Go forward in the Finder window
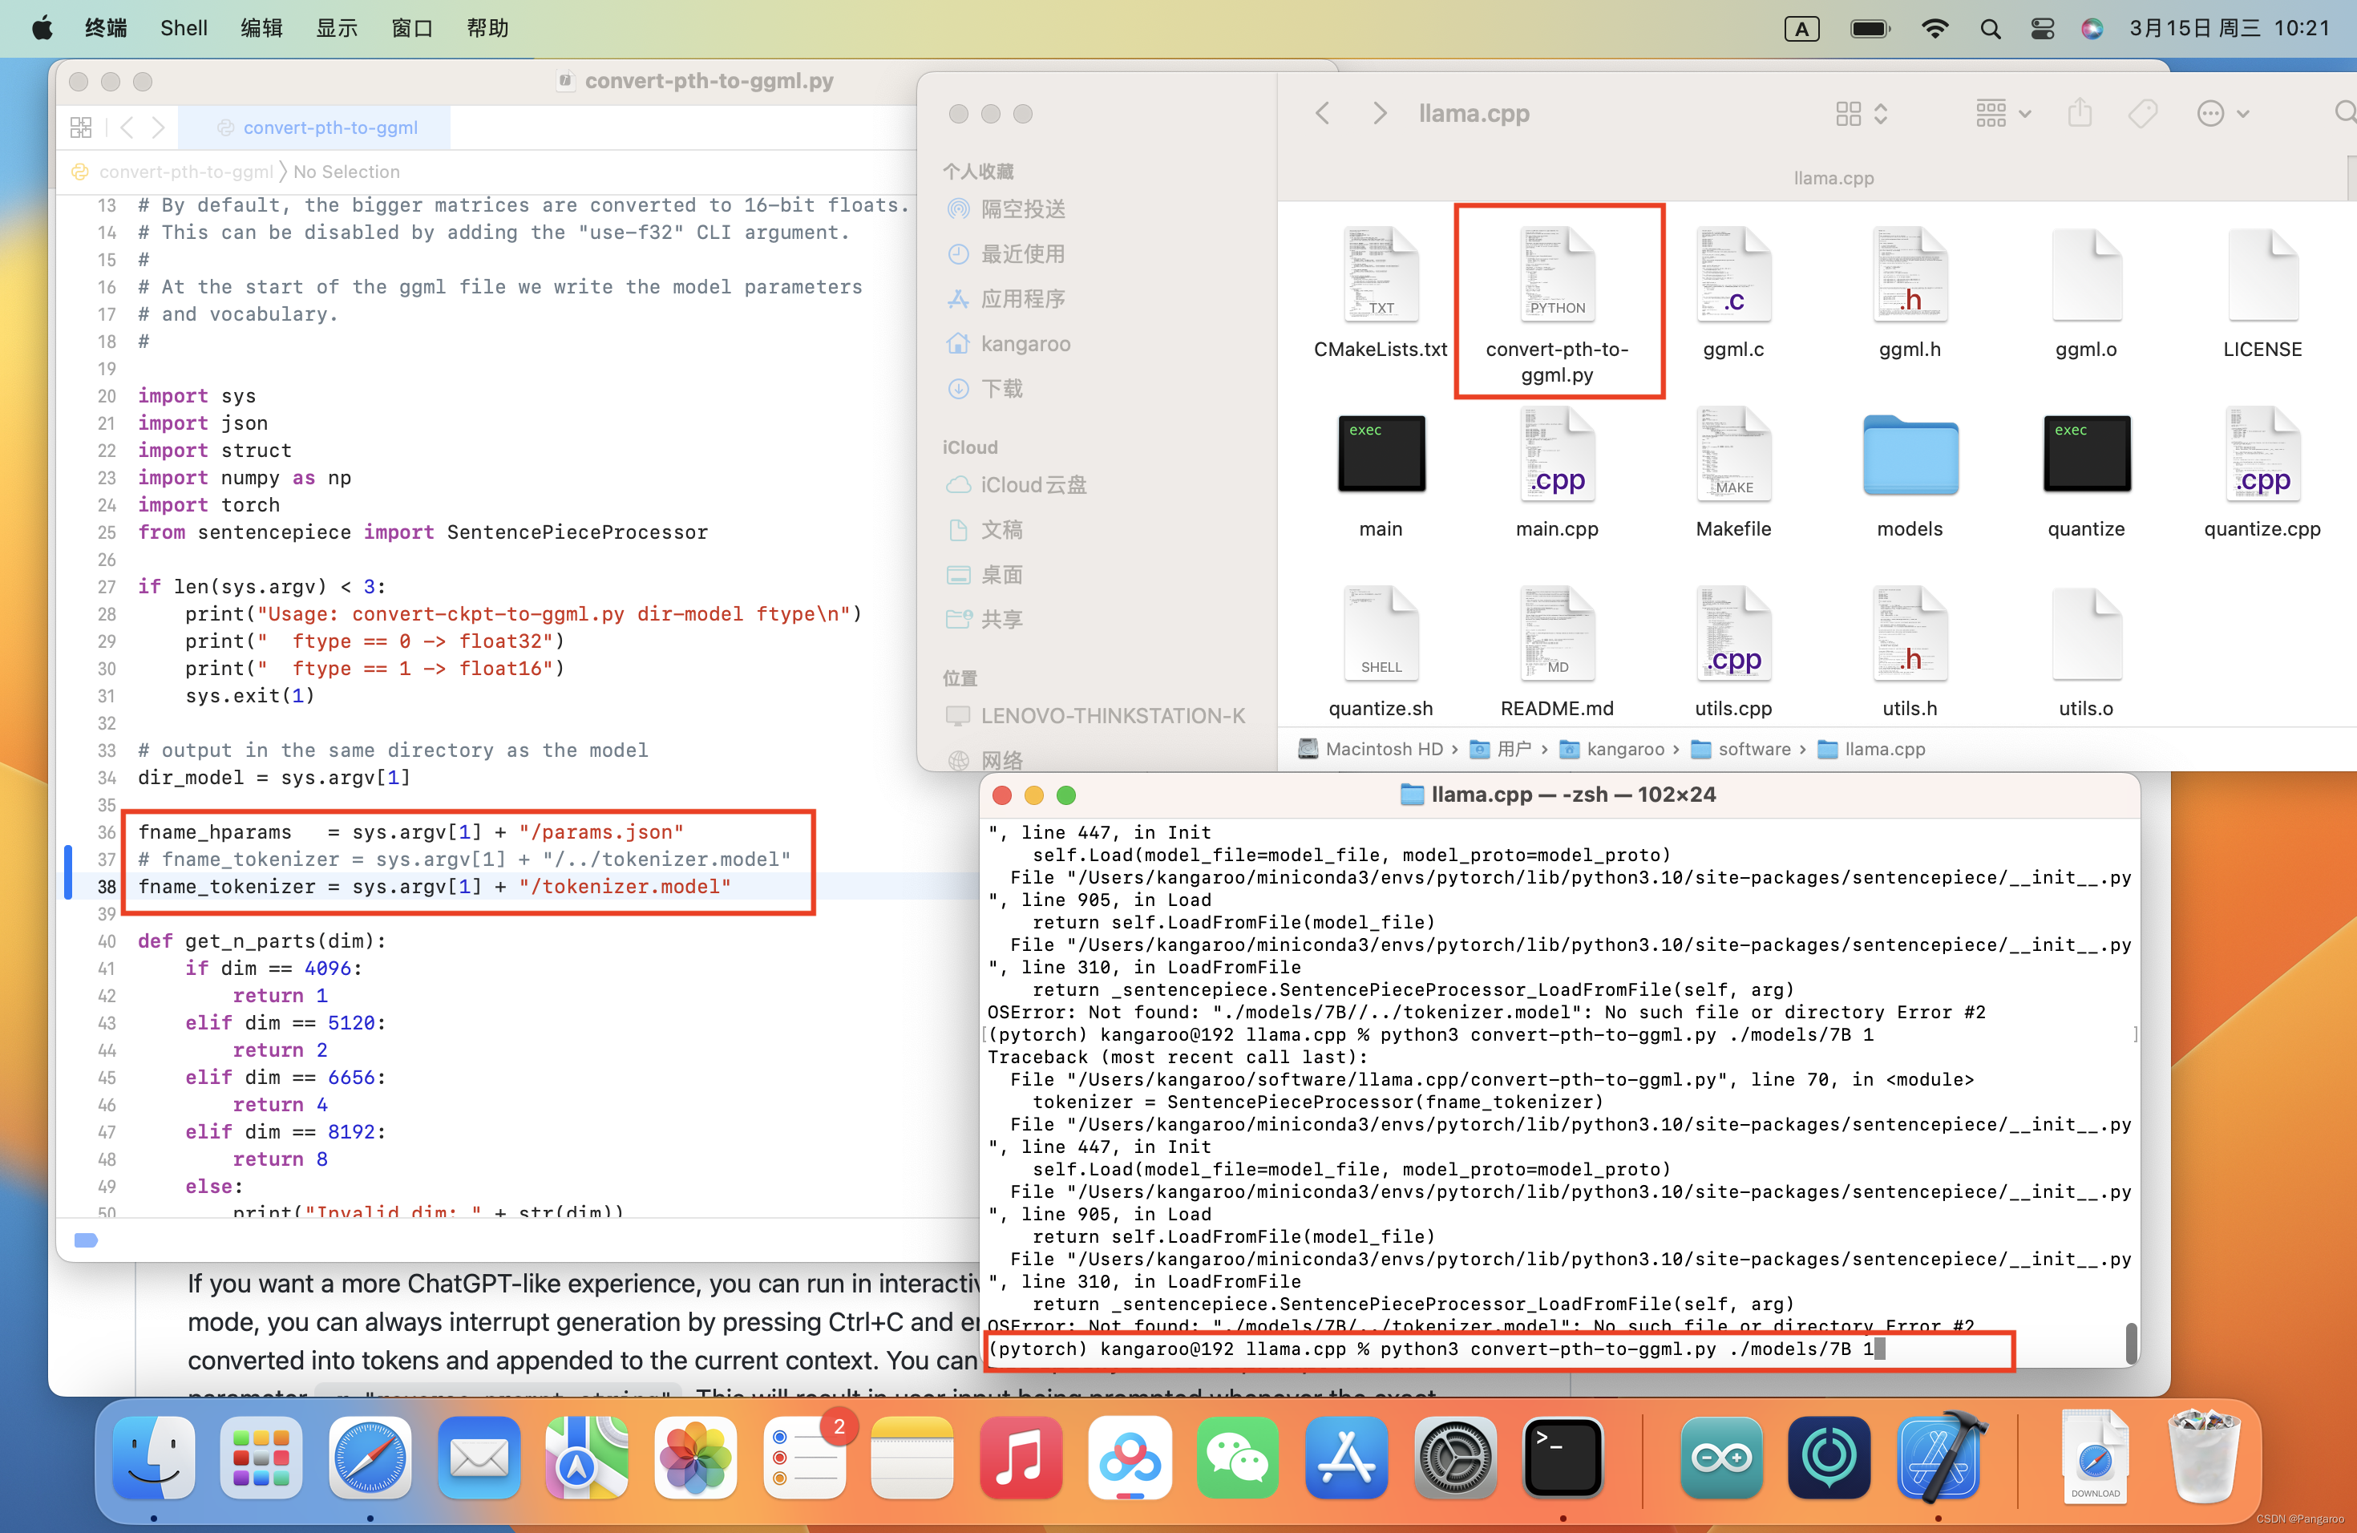 (x=1380, y=113)
